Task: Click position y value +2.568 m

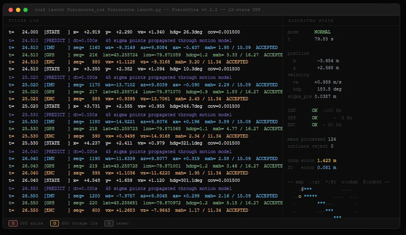Action: click(x=328, y=68)
